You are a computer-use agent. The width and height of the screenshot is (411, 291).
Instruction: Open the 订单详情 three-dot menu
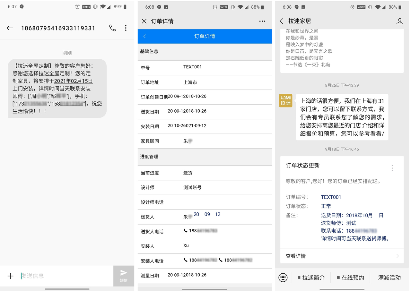[x=262, y=21]
